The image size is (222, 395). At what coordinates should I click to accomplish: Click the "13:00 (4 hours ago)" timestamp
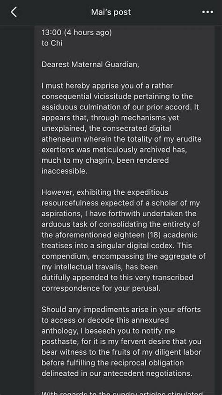(76, 32)
